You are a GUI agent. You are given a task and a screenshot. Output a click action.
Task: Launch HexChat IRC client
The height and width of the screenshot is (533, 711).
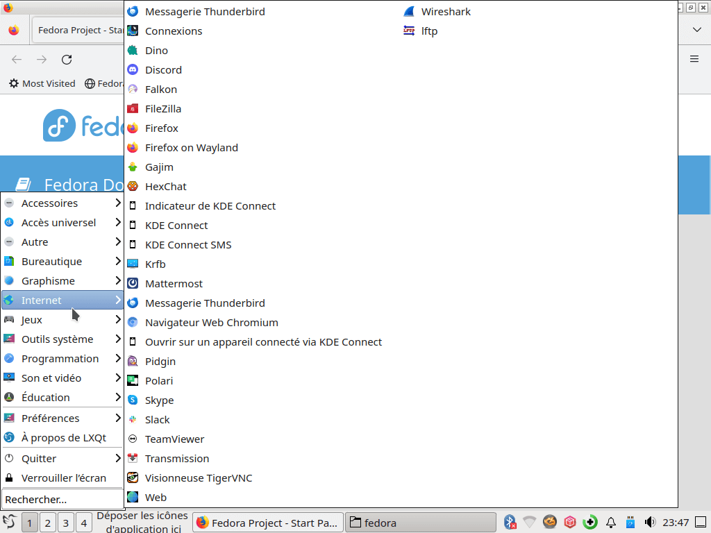(x=156, y=187)
